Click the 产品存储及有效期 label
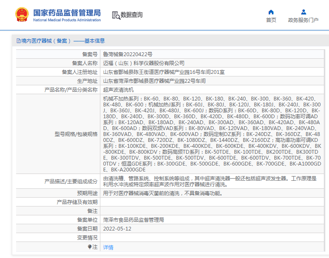The height and width of the screenshot is (258, 329). (x=77, y=202)
